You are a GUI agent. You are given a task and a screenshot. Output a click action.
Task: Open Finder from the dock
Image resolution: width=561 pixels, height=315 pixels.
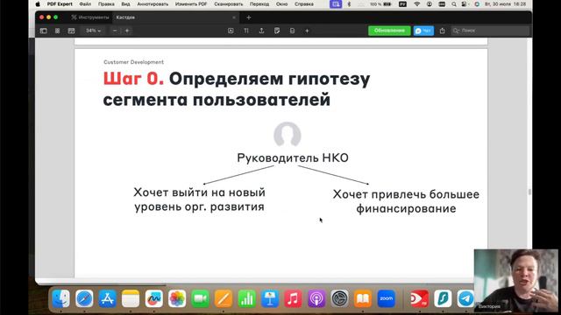point(60,298)
